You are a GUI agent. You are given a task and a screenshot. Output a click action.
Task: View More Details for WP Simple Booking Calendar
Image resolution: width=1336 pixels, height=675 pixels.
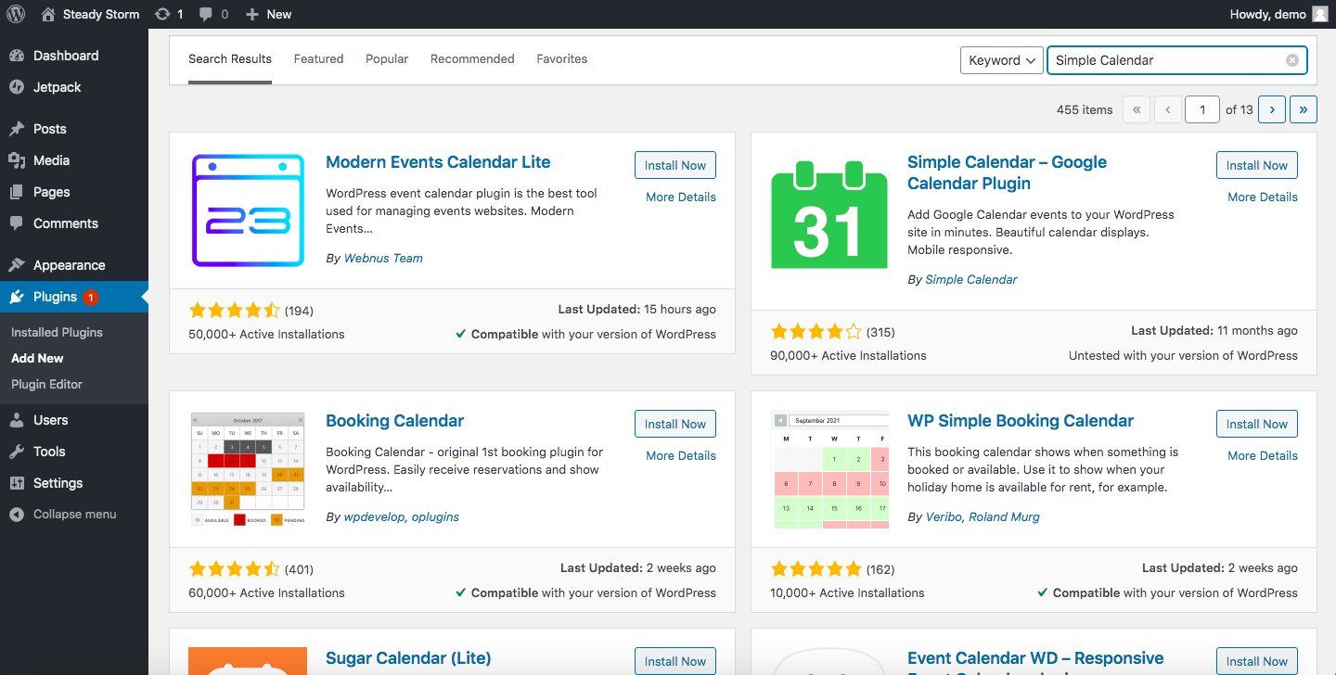click(1263, 455)
